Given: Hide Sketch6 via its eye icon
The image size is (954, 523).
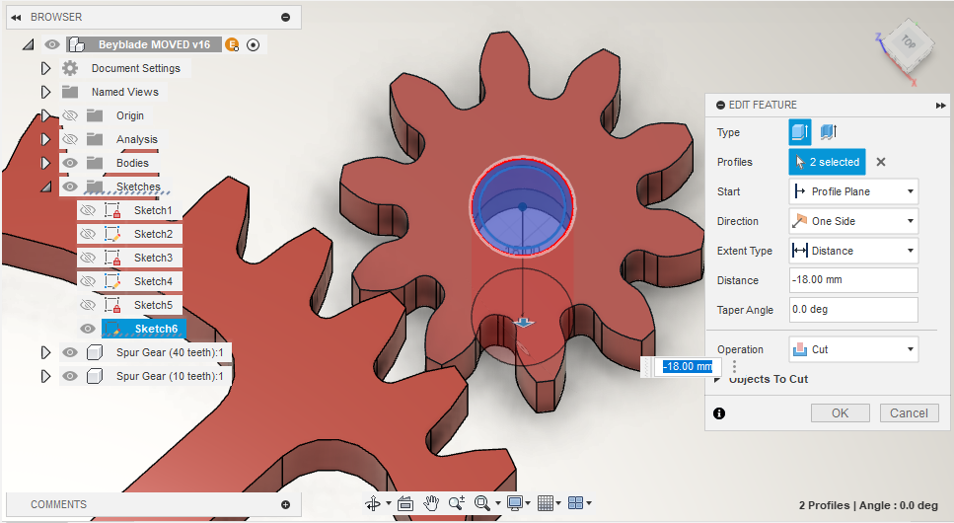Looking at the screenshot, I should tap(88, 329).
